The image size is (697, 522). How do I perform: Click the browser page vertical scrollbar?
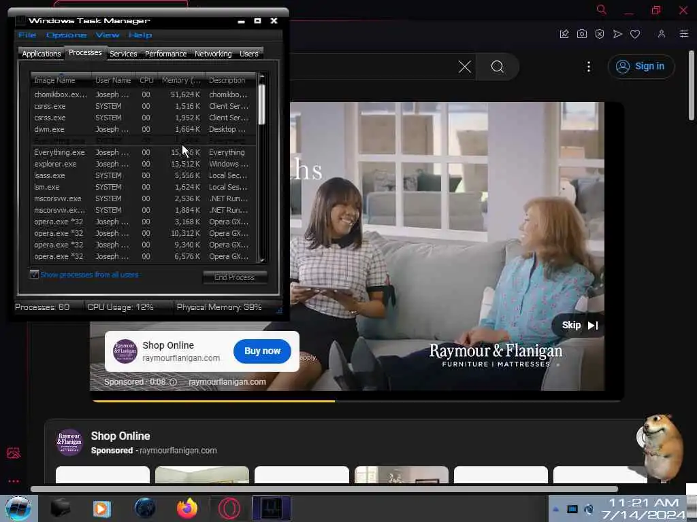(x=692, y=85)
